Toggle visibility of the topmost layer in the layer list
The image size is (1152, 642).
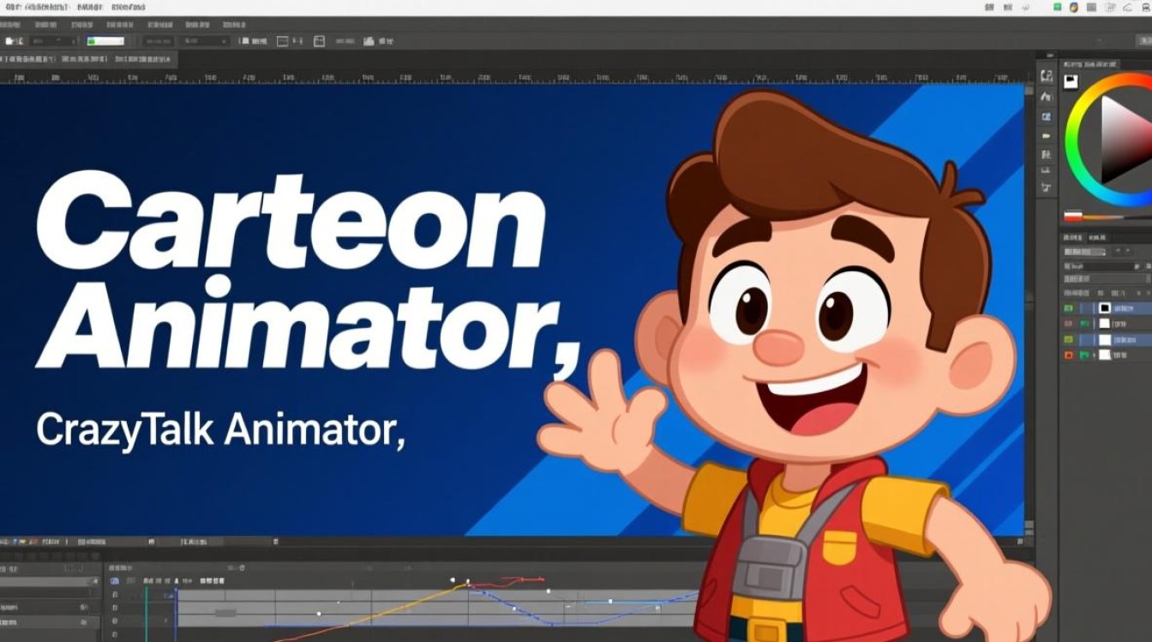tap(1070, 307)
